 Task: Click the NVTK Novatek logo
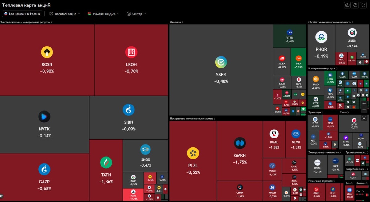click(x=44, y=117)
